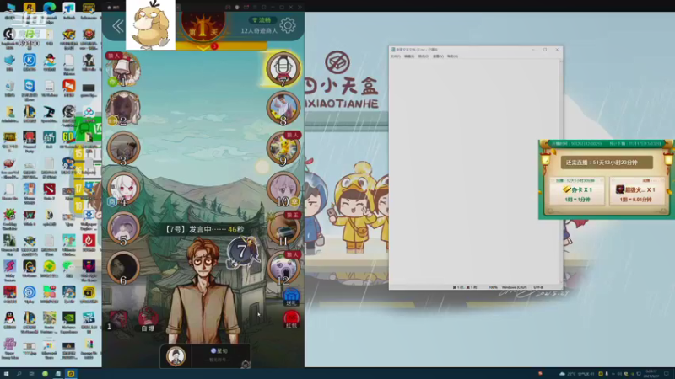Select player 3 avatar
The height and width of the screenshot is (379, 675).
pos(123,148)
